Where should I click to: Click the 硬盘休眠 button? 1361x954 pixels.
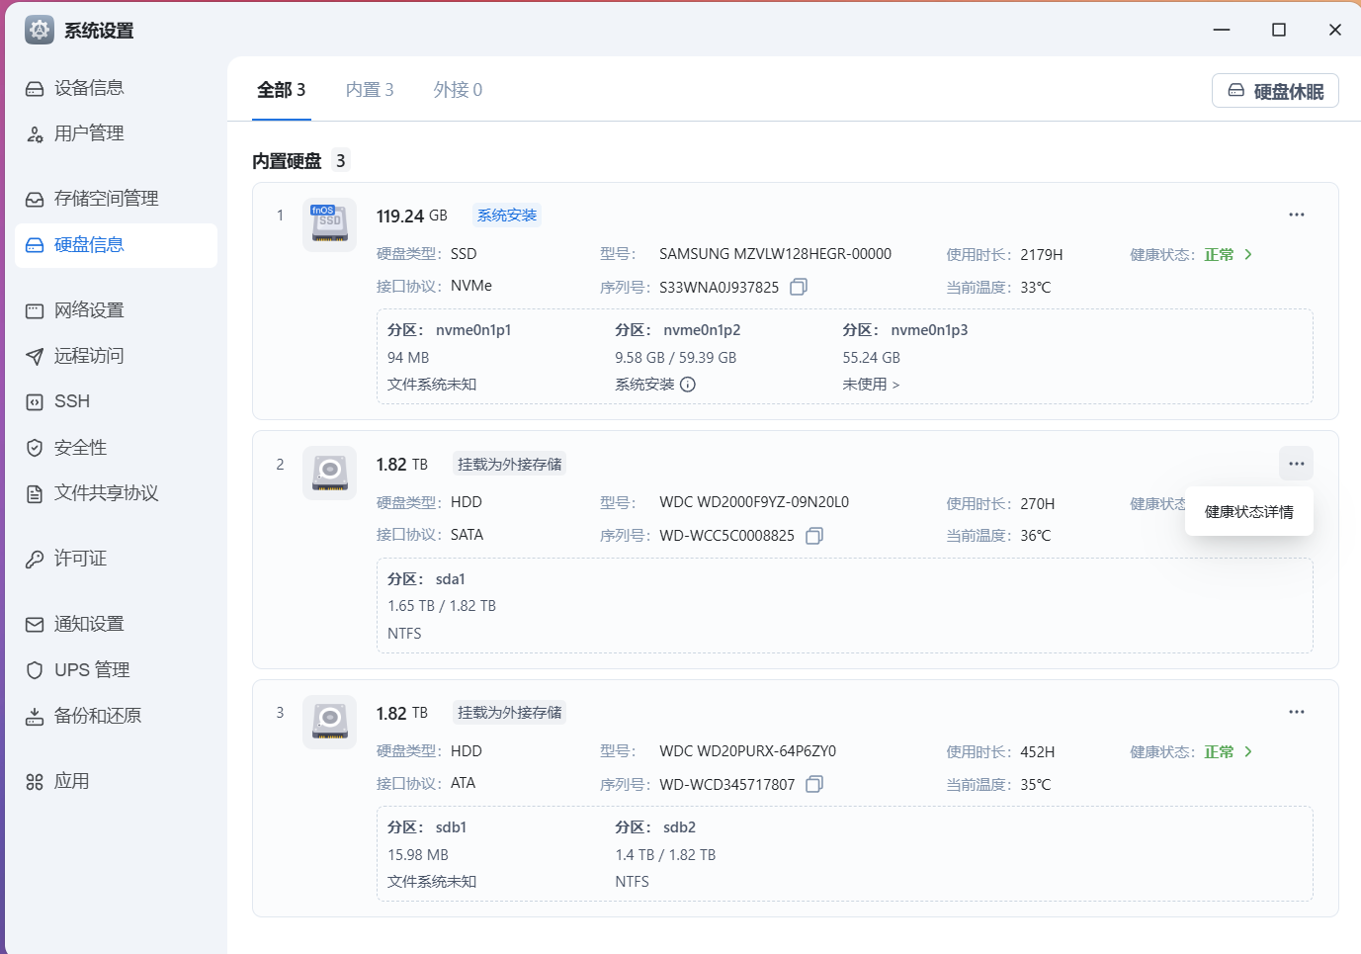(x=1275, y=90)
